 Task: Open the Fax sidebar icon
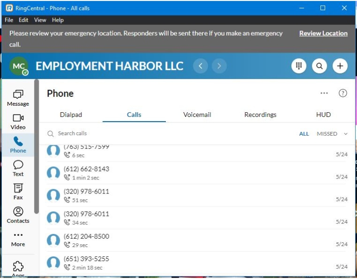[x=18, y=192]
